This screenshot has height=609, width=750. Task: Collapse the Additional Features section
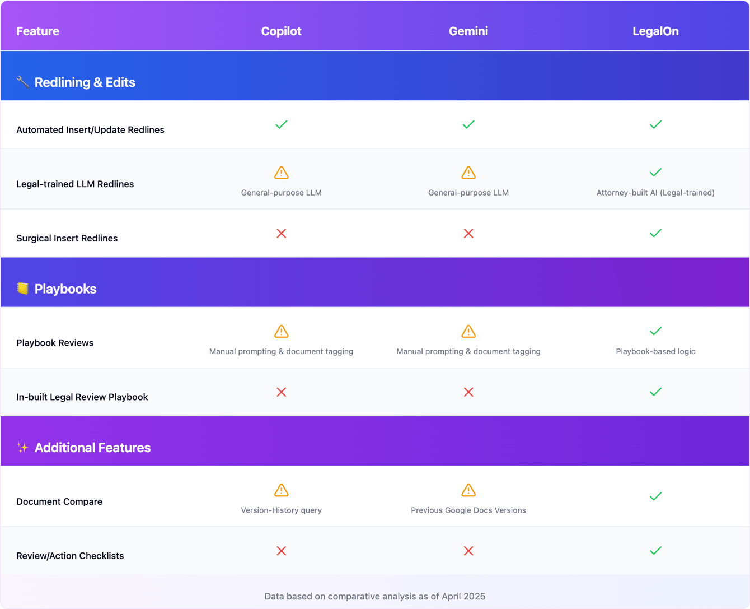(92, 447)
